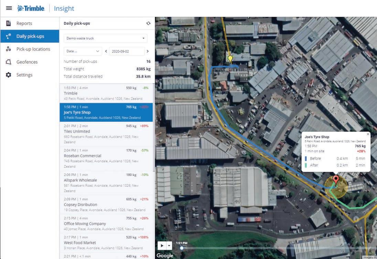Select Roseban Commercial pick-up entry

(x=106, y=158)
